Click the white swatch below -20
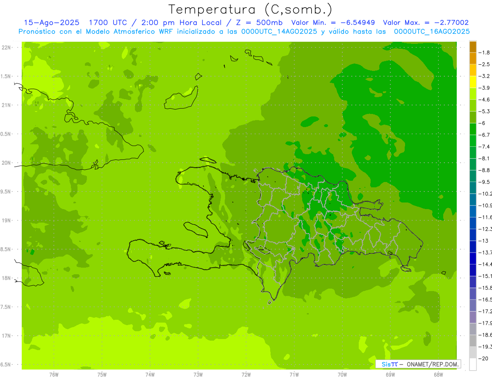The width and height of the screenshot is (492, 380). [x=473, y=364]
